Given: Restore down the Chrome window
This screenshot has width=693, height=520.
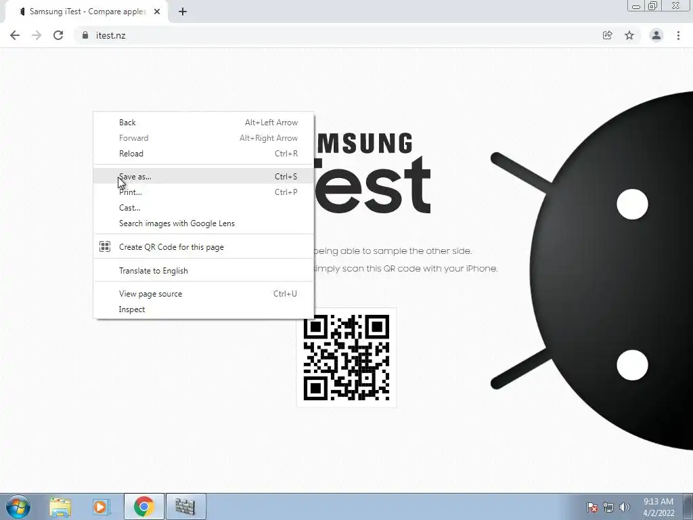Looking at the screenshot, I should (653, 5).
